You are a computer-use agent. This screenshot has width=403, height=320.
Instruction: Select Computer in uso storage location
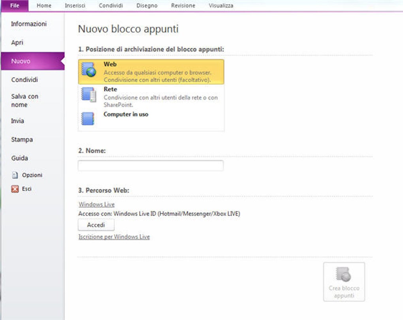pyautogui.click(x=151, y=119)
